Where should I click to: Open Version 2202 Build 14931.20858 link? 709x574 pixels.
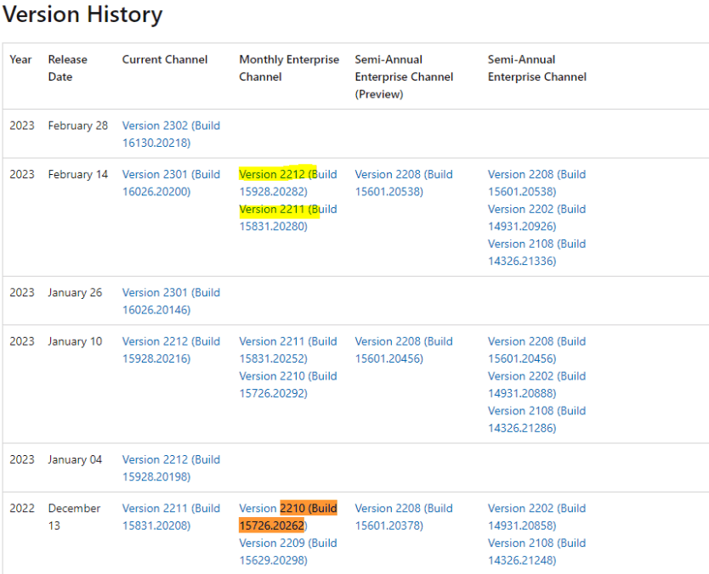[x=536, y=517]
